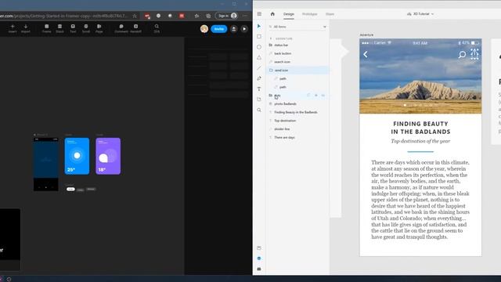Click the white pill button under blue frame
The width and height of the screenshot is (501, 282).
70,189
